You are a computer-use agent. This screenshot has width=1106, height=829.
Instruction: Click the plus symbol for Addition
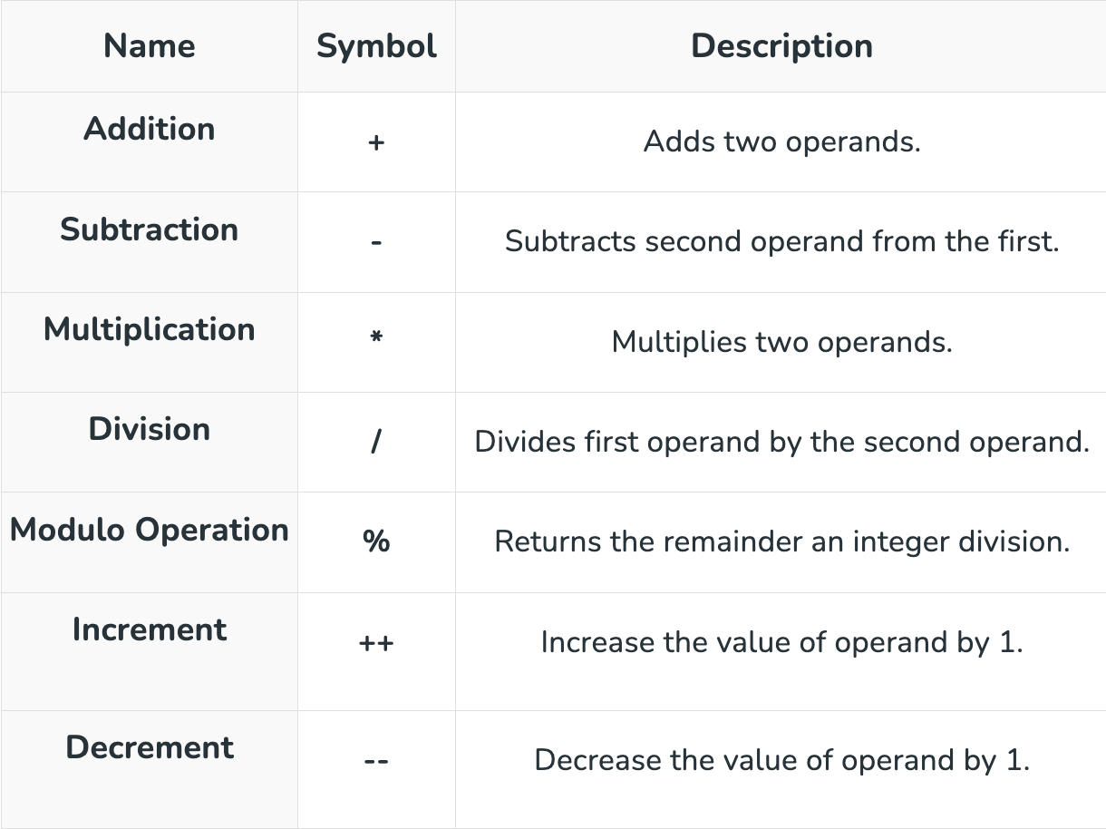pos(376,142)
